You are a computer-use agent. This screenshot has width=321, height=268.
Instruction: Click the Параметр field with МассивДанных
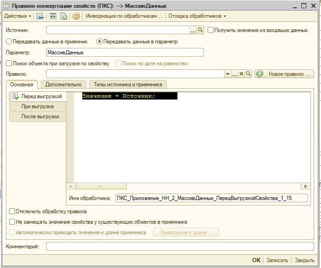click(x=125, y=53)
